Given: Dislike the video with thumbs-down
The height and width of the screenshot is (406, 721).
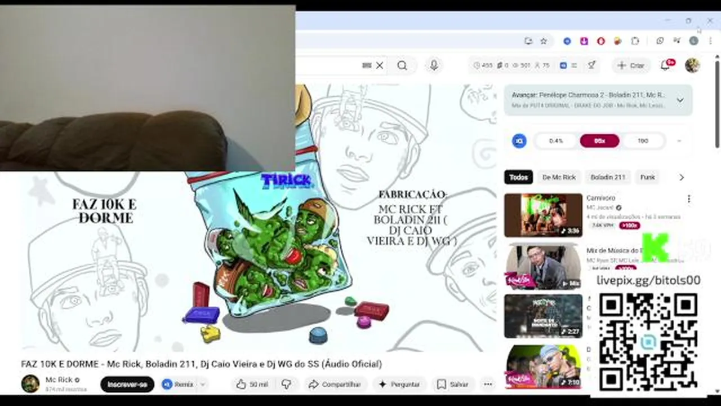Looking at the screenshot, I should point(287,385).
